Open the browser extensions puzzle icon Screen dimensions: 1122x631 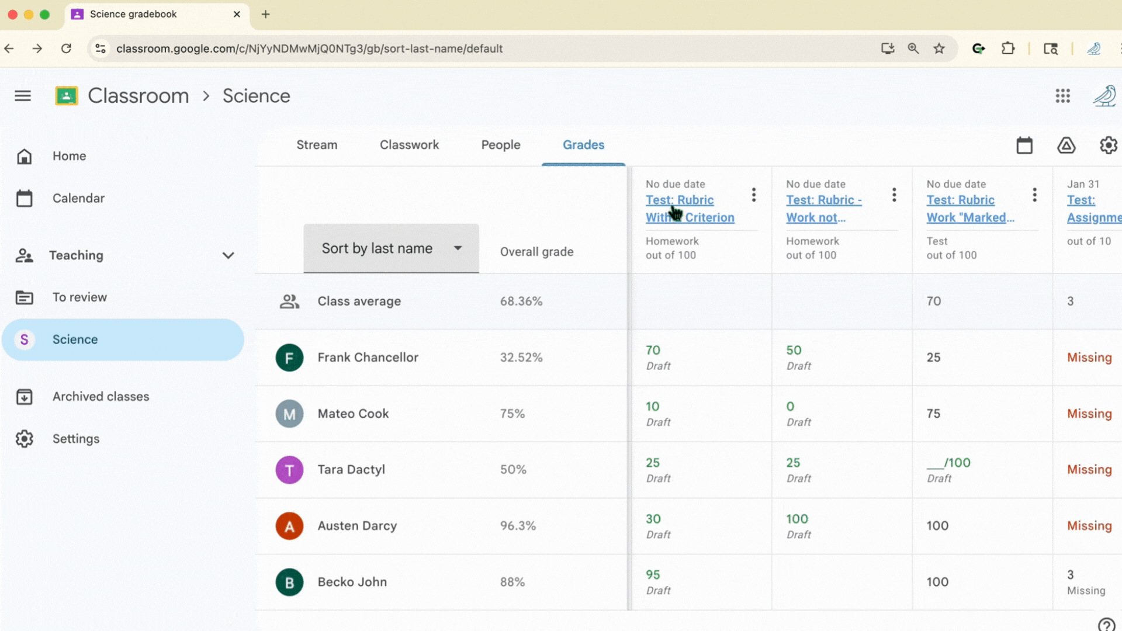point(1008,48)
